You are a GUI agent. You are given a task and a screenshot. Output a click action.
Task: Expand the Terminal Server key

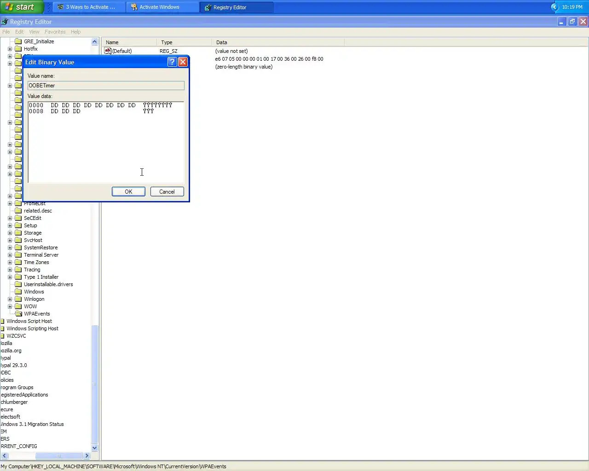(10, 255)
